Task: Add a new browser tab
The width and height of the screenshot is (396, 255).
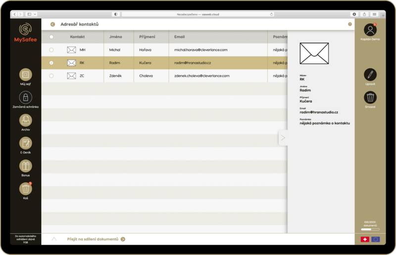Action: (383, 15)
